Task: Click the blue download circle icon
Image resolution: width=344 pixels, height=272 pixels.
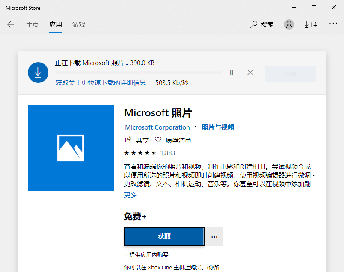Action: click(38, 73)
